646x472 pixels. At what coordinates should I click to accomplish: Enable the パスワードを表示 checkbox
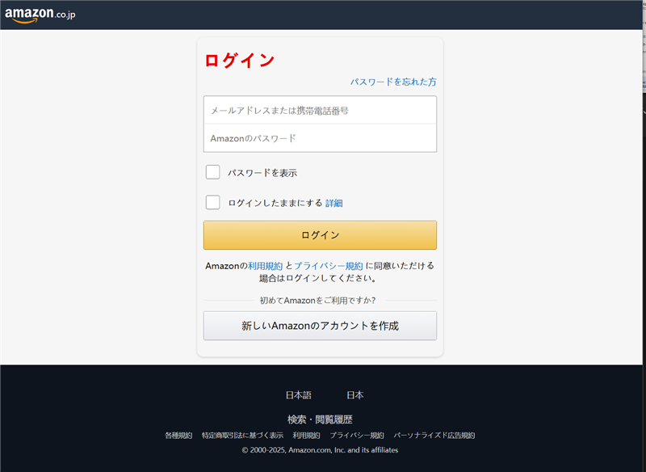[212, 172]
